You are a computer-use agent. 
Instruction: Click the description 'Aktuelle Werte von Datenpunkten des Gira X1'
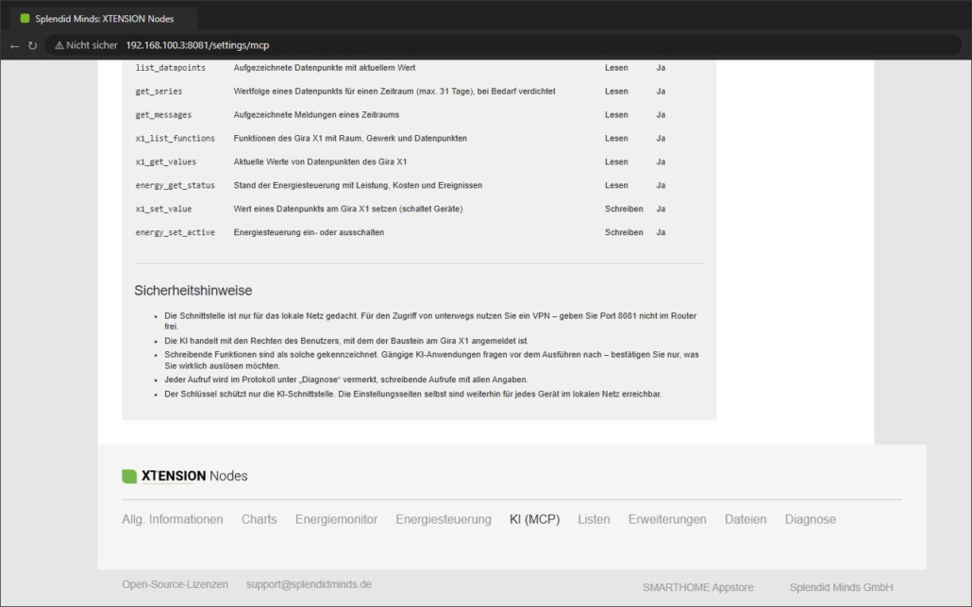click(320, 161)
